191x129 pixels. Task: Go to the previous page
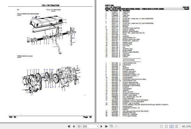pyautogui.click(x=74, y=126)
